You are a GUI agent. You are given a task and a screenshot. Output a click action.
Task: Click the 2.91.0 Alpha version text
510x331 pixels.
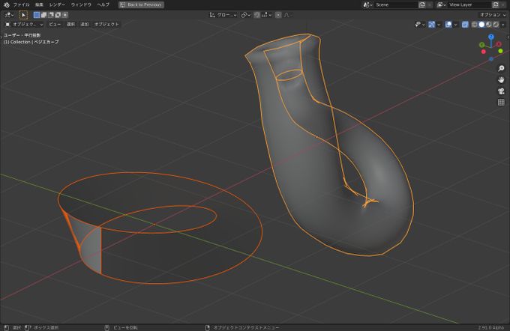click(491, 328)
